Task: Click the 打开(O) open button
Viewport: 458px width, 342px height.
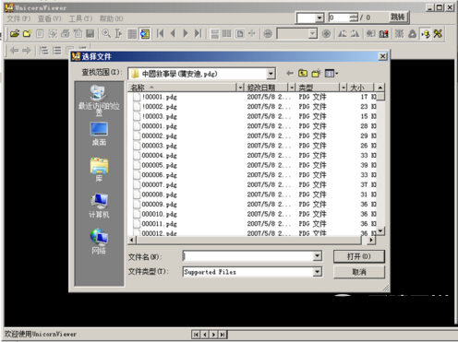Action: pos(359,256)
